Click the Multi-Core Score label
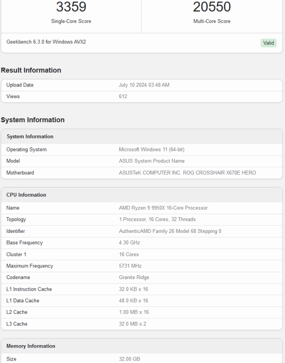The width and height of the screenshot is (285, 363). (x=212, y=21)
